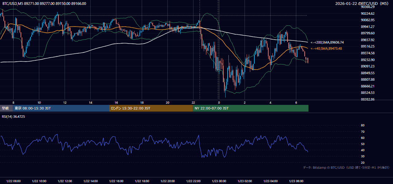The width and height of the screenshot is (393, 184).
Task: Click the hour label 0 under the price chart
Action: click(x=219, y=102)
